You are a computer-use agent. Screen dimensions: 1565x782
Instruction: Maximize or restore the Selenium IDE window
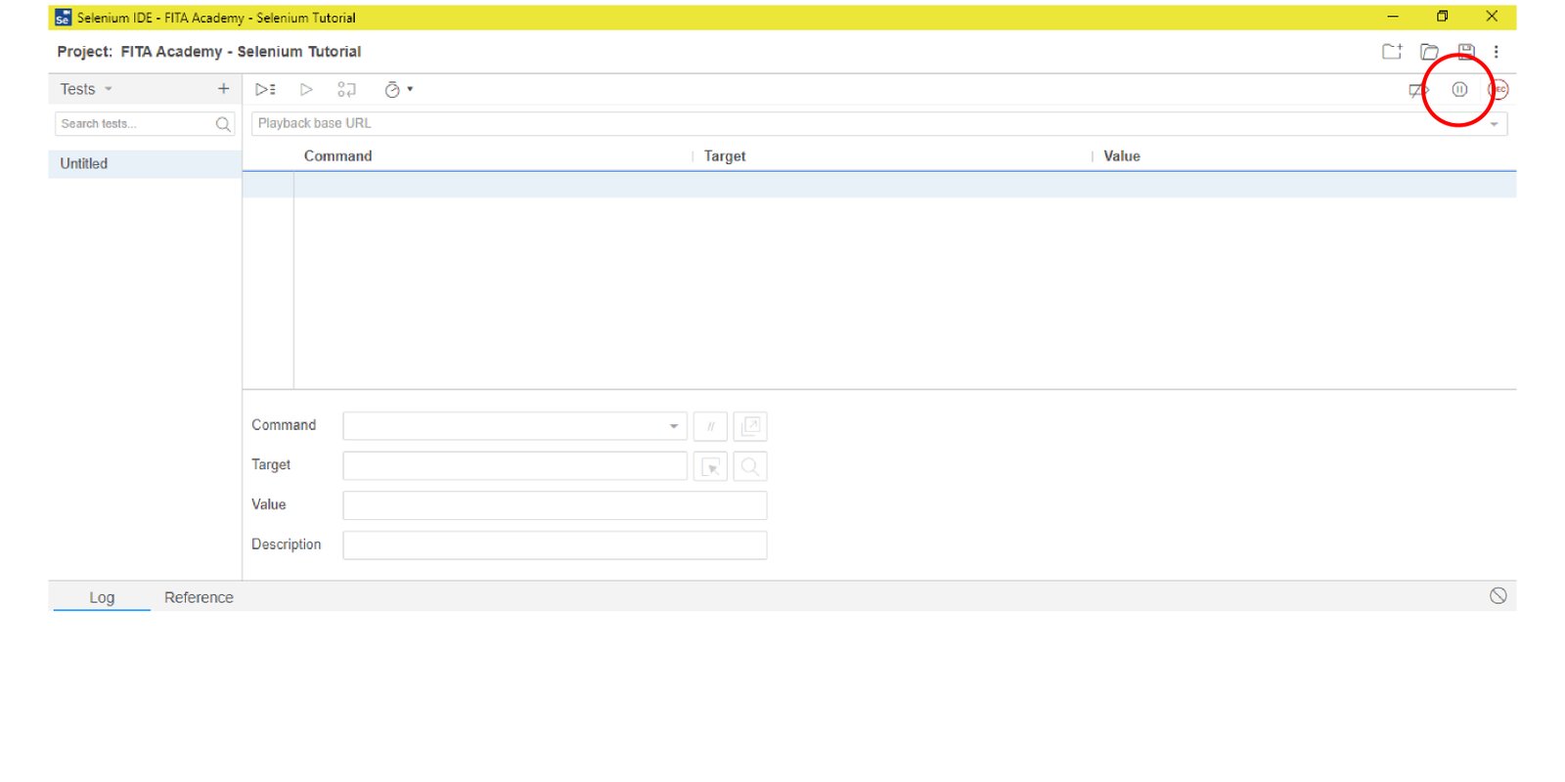(1442, 17)
